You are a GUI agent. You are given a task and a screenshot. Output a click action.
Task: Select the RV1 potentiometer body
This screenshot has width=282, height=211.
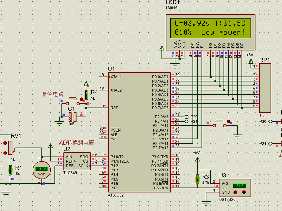(10, 148)
